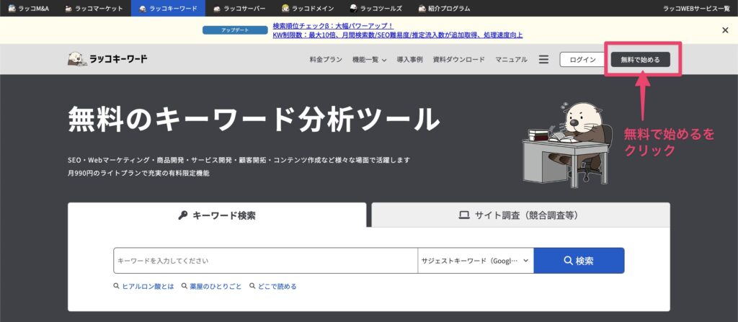
Task: Expand the 機能一覧 dropdown menu
Action: [370, 60]
